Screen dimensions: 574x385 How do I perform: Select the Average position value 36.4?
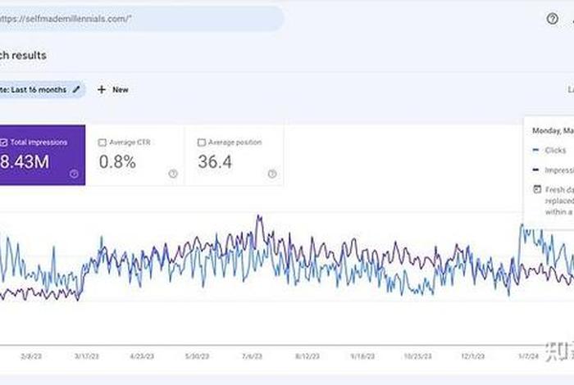tap(215, 162)
